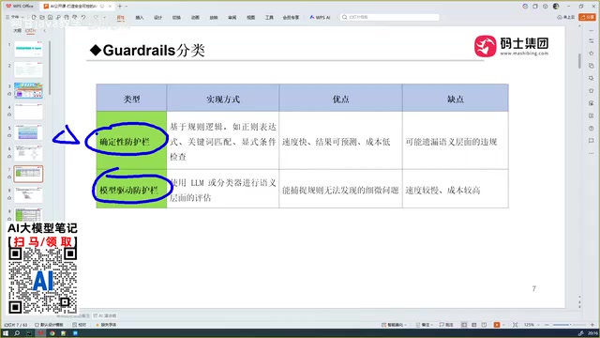Switch to normal view icon in status bar
The width and height of the screenshot is (600, 338).
(x=464, y=325)
